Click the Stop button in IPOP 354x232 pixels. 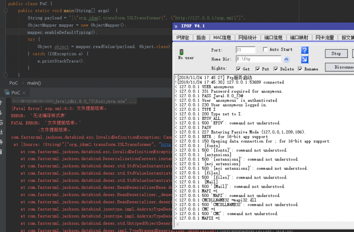tap(336, 53)
